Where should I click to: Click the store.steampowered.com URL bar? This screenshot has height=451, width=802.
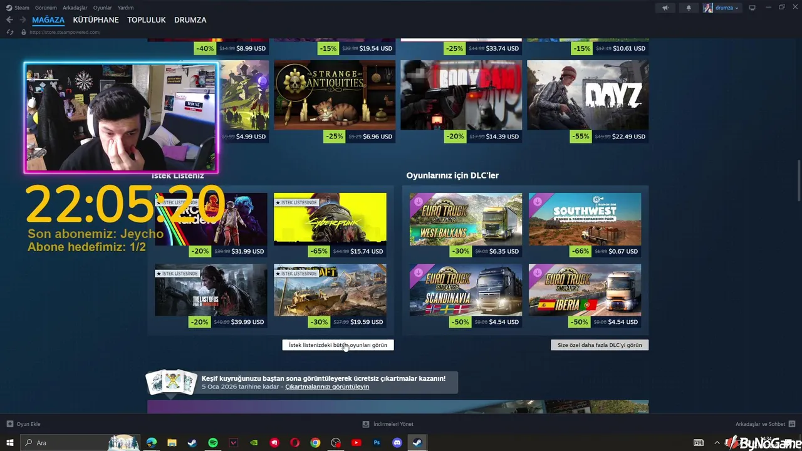pos(65,32)
